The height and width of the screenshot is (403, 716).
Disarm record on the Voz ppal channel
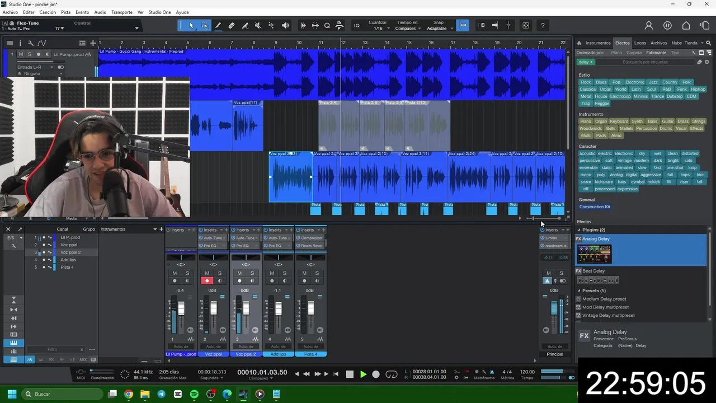click(207, 281)
